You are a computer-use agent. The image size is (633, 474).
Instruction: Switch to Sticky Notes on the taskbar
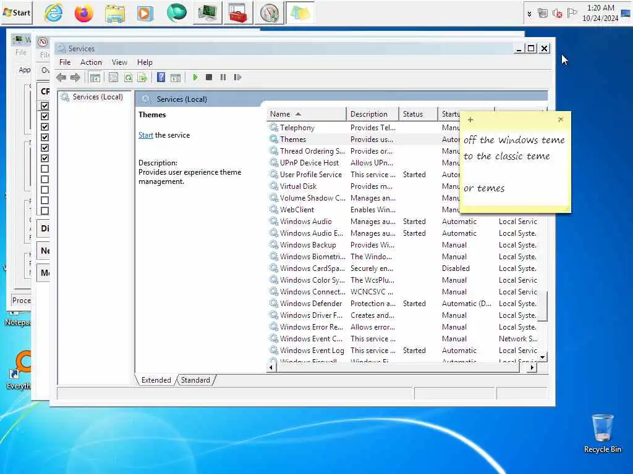(300, 13)
